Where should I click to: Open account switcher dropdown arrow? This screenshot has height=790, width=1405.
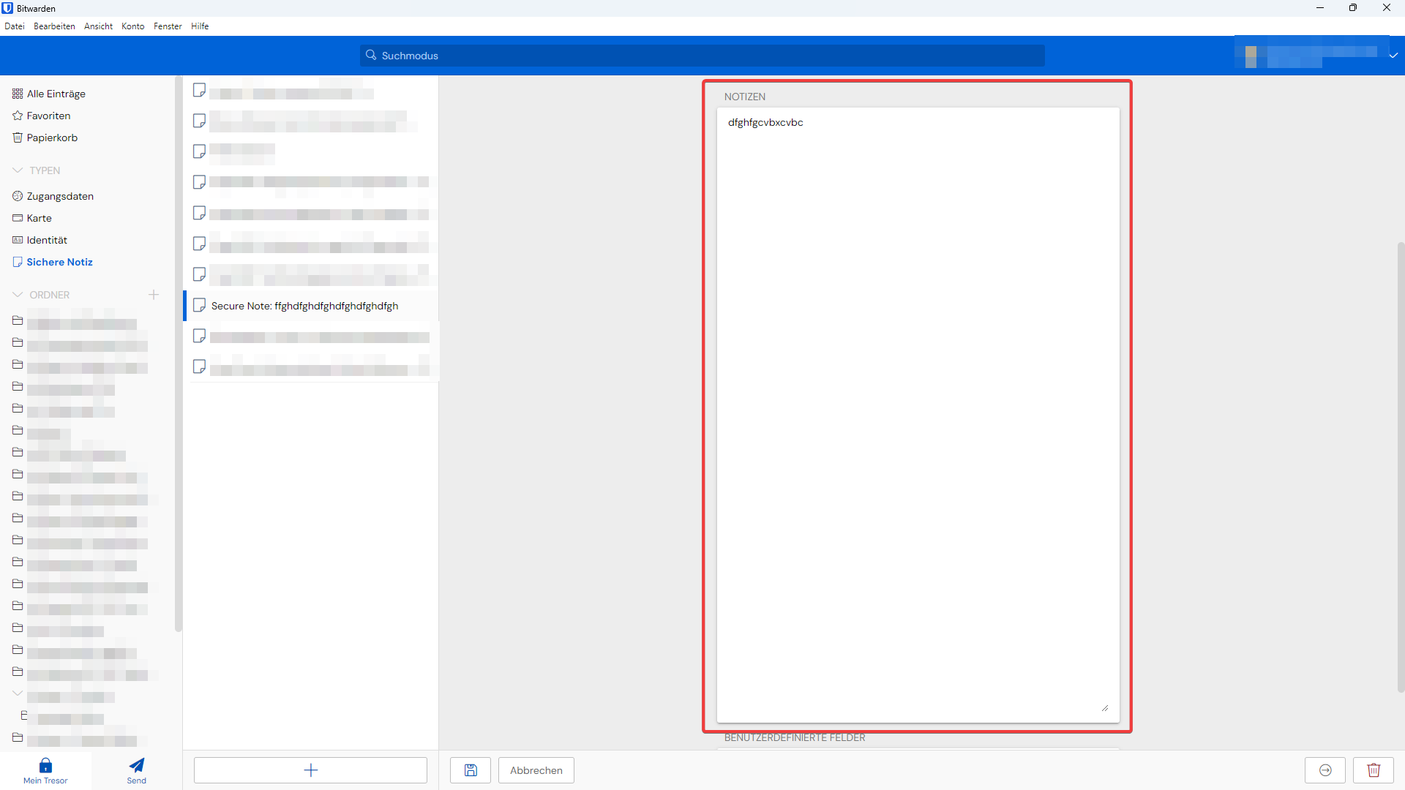(x=1393, y=56)
